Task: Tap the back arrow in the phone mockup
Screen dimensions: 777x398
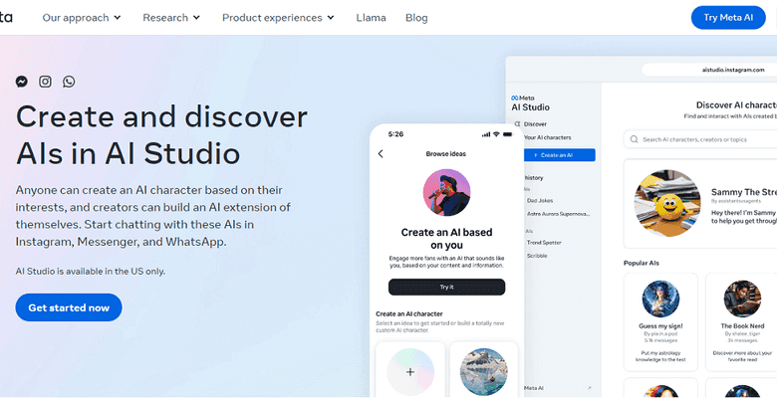Action: click(381, 154)
